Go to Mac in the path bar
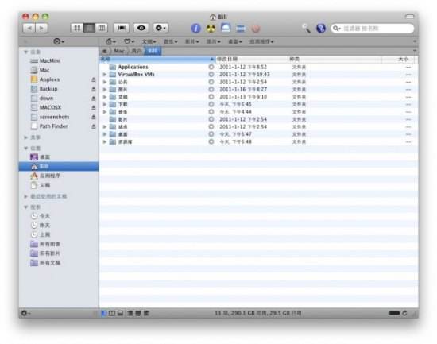 point(119,51)
